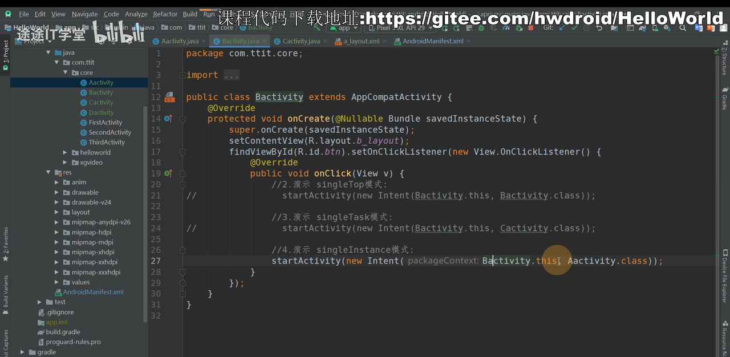Expand the helloworld package folder
The width and height of the screenshot is (730, 357).
click(x=66, y=153)
